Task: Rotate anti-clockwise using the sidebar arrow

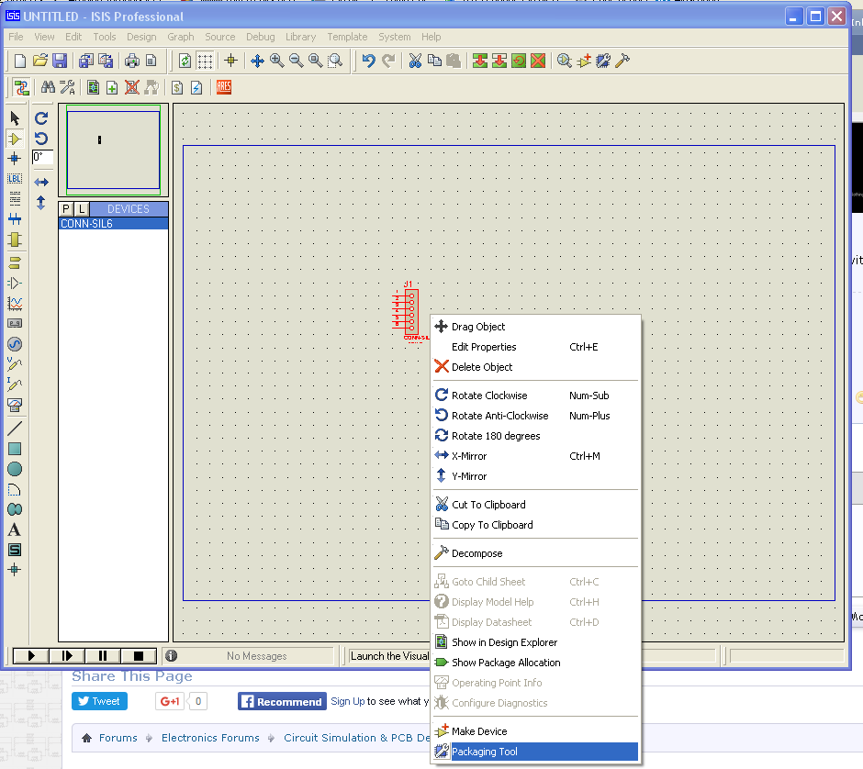Action: [41, 139]
